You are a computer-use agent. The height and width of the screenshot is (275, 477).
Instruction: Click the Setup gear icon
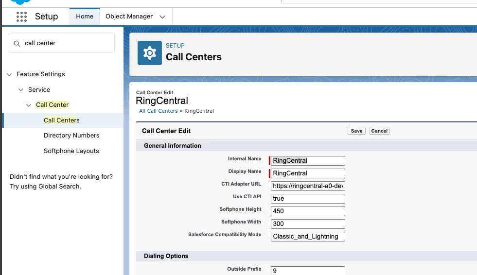(x=150, y=53)
